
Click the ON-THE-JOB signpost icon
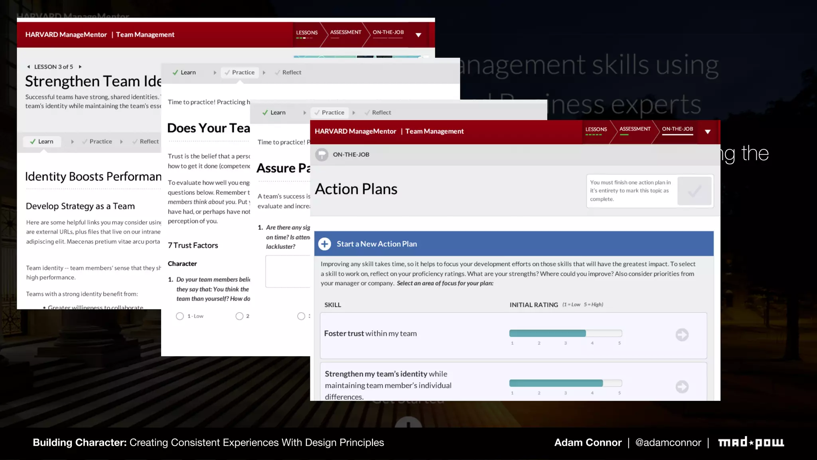click(322, 155)
